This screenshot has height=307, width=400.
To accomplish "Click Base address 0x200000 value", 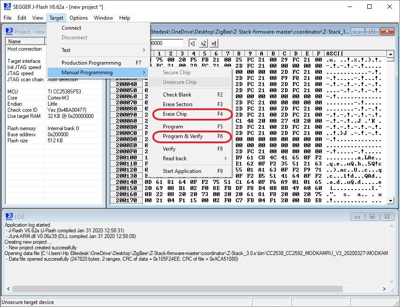I will coord(58,135).
